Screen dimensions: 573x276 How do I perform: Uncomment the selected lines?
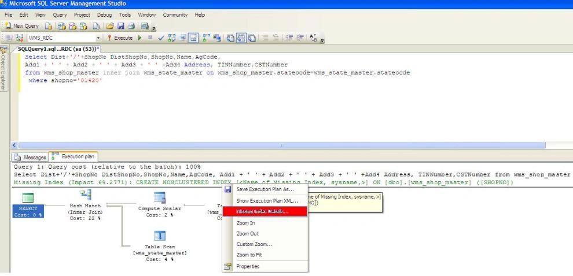(x=276, y=38)
